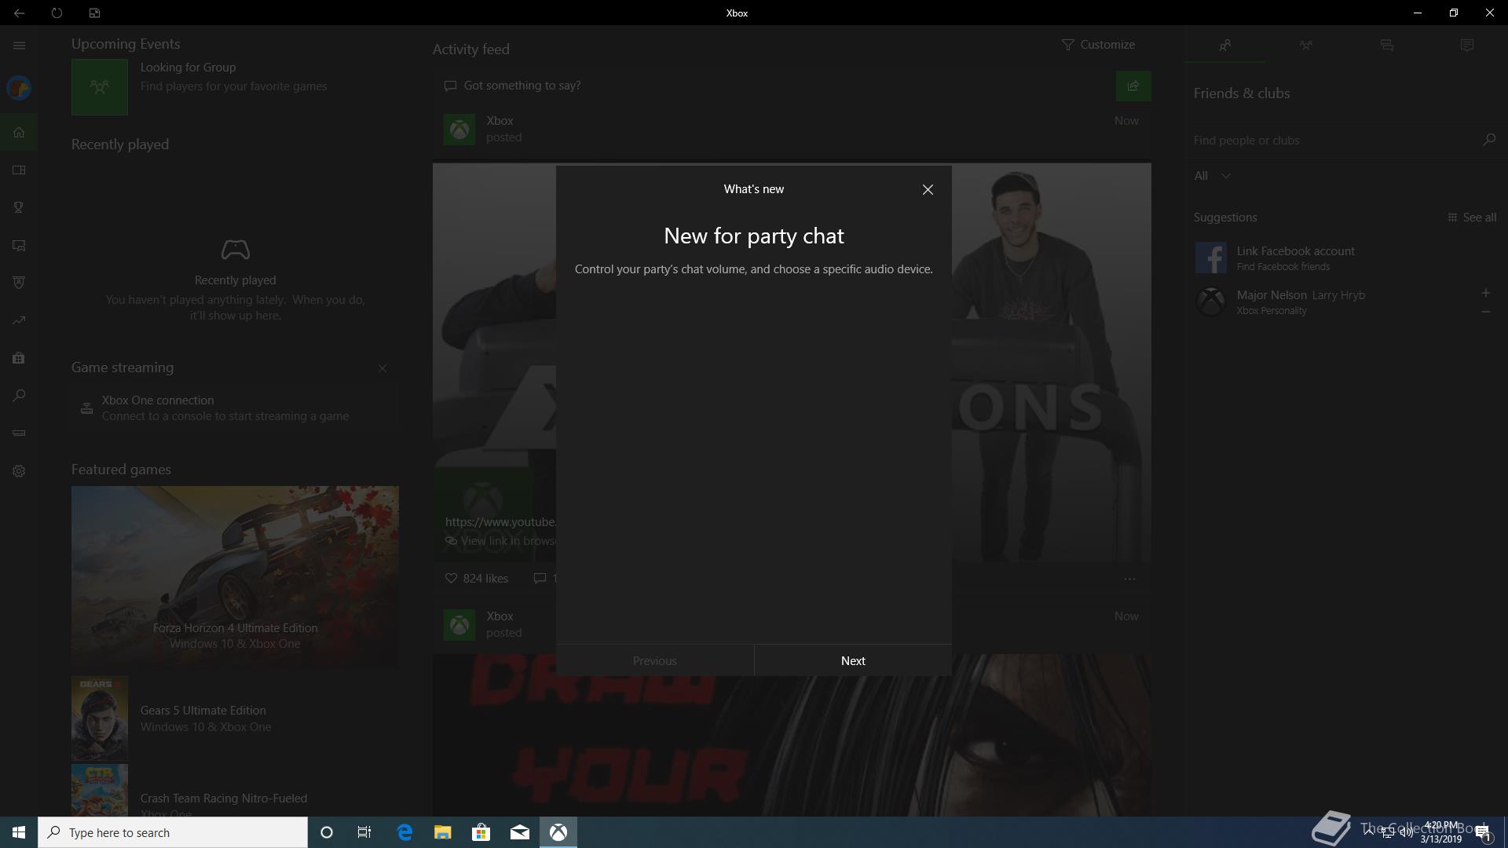This screenshot has width=1508, height=848.
Task: Open the first post's Xbox avatar
Action: (459, 130)
